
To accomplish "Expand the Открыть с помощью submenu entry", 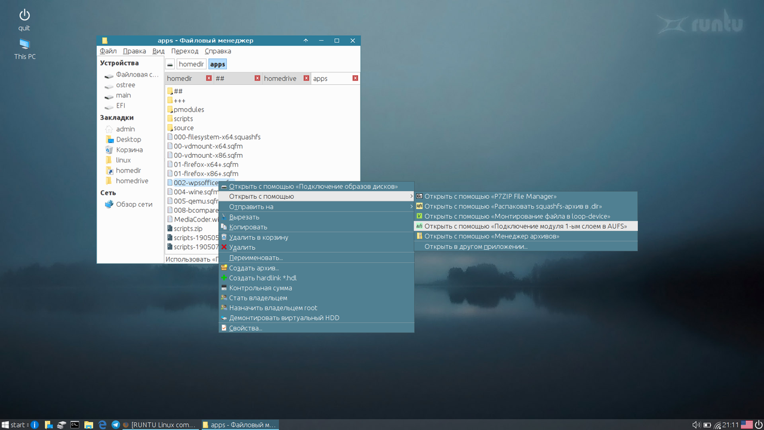I will coord(316,196).
